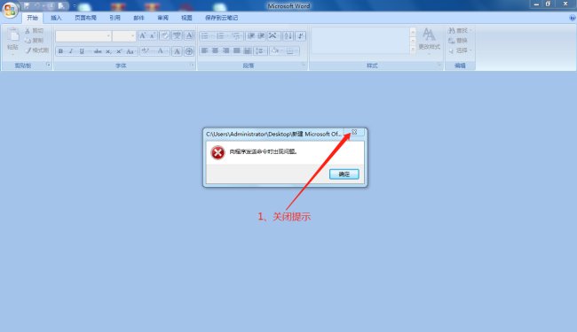Click the multilevel list icon
The width and height of the screenshot is (577, 332).
(236, 35)
